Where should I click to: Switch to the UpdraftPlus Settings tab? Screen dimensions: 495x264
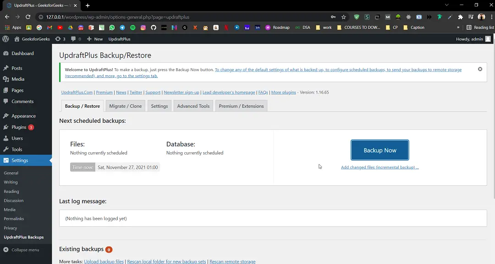tap(159, 106)
